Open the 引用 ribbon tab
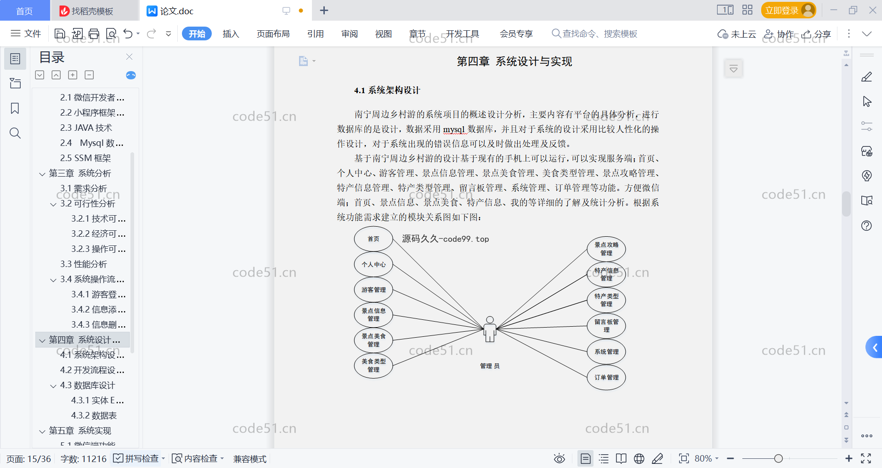Screen dimensions: 882x468 click(316, 33)
